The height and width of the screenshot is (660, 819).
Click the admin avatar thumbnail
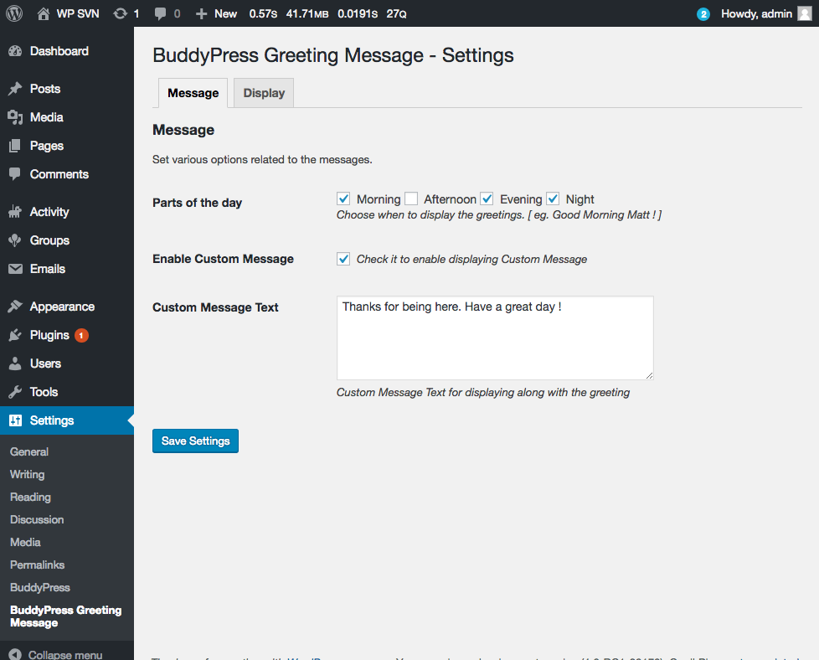[x=805, y=13]
